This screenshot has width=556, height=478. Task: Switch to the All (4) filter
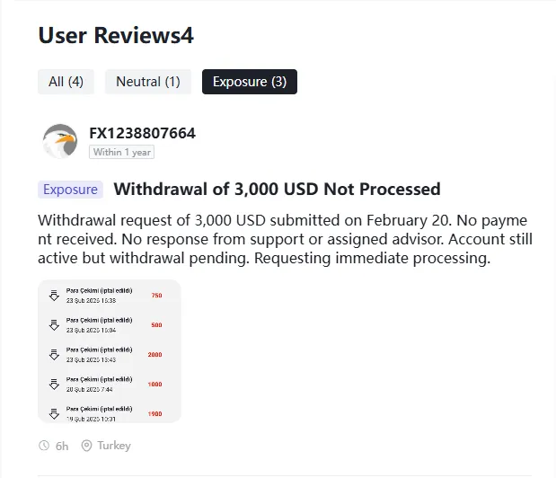coord(66,82)
